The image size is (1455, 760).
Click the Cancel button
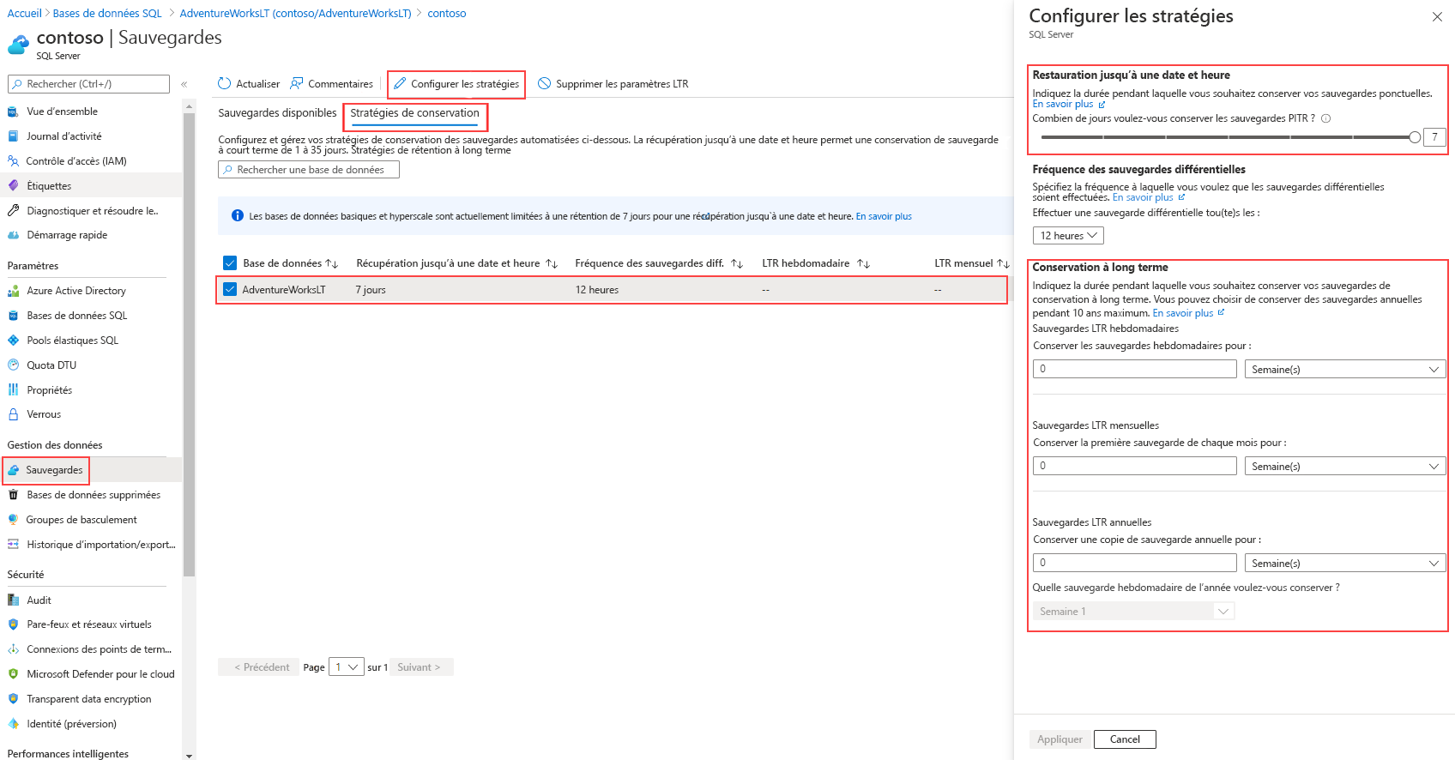[x=1125, y=739]
